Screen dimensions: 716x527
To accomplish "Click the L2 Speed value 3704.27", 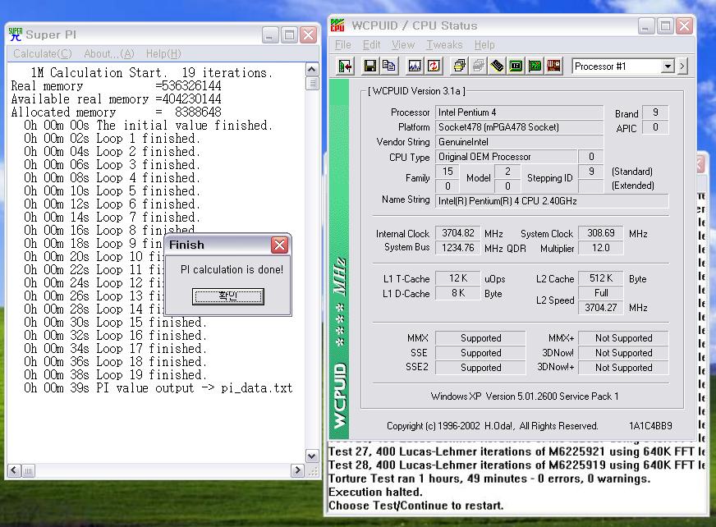I will coord(600,308).
